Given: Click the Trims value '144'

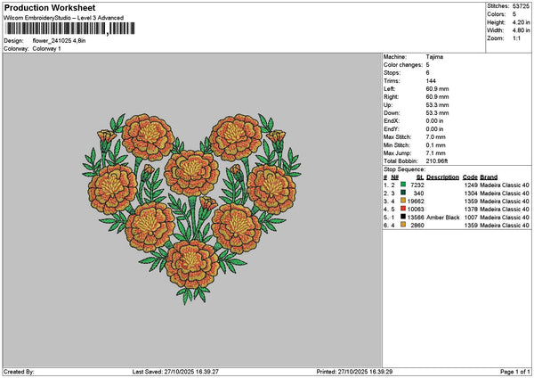Looking at the screenshot, I should pyautogui.click(x=431, y=81).
